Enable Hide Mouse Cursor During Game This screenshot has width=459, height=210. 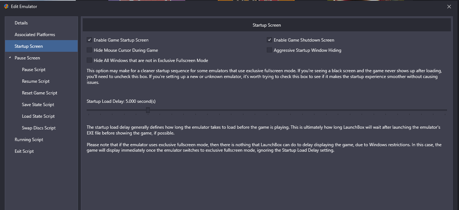pyautogui.click(x=89, y=50)
